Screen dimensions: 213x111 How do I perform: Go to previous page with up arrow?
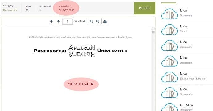51,21
